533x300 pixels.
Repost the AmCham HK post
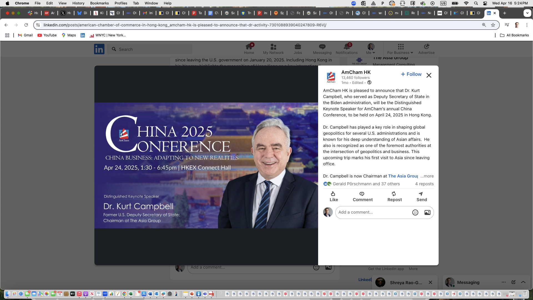[x=394, y=196]
